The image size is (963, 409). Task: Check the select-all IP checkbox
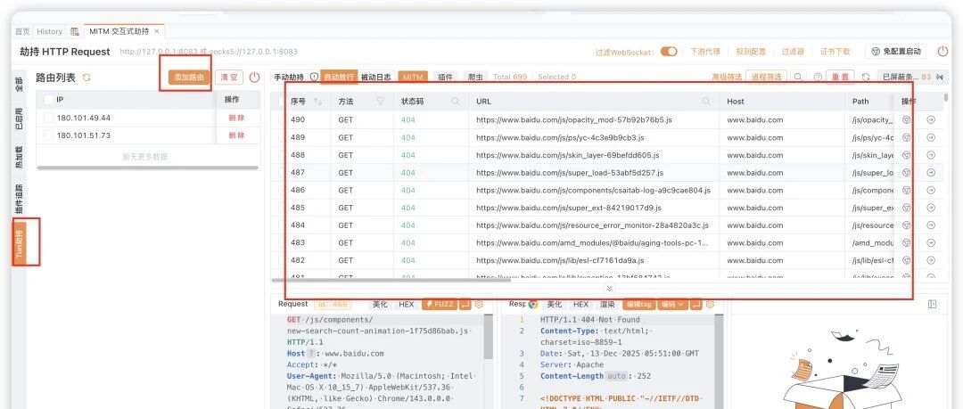[48, 100]
